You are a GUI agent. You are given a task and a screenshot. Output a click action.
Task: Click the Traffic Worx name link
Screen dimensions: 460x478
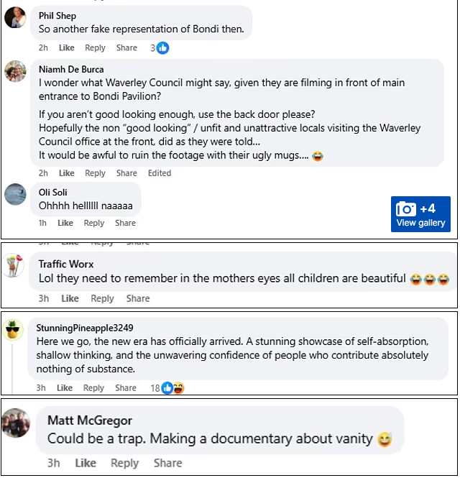tap(66, 264)
